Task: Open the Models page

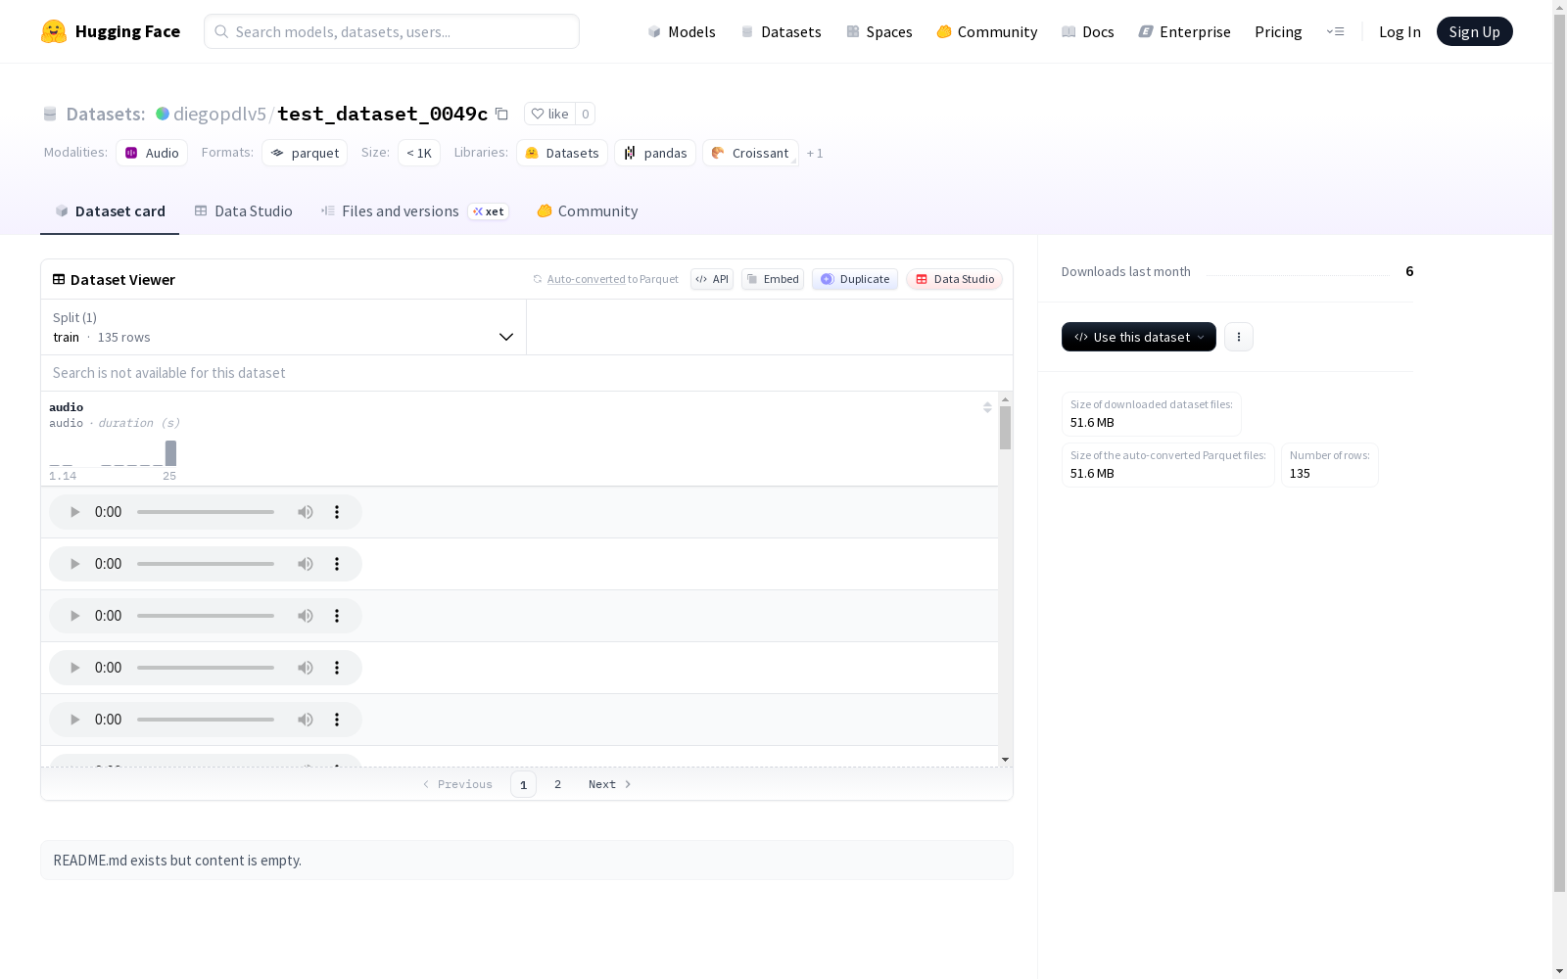Action: pyautogui.click(x=682, y=31)
